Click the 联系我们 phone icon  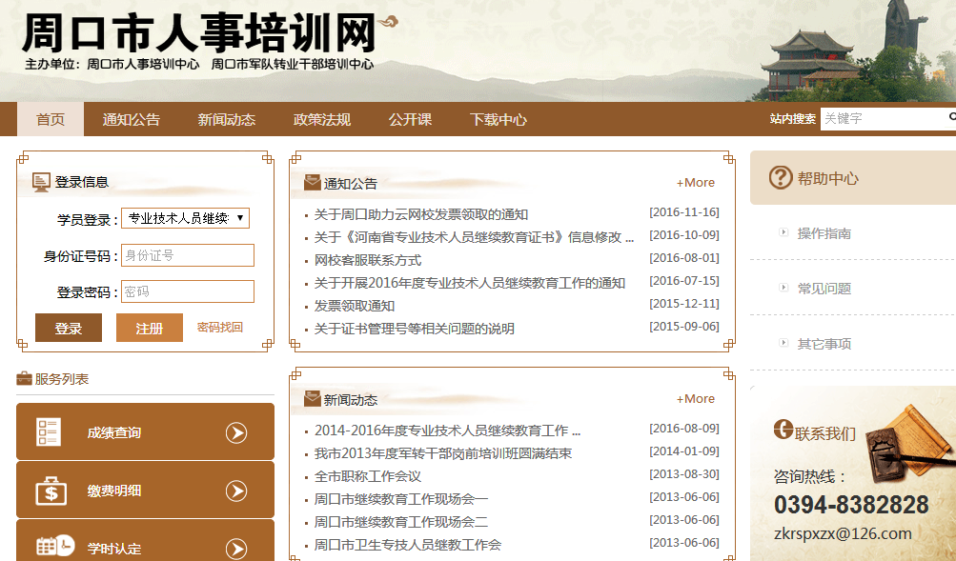click(x=783, y=431)
